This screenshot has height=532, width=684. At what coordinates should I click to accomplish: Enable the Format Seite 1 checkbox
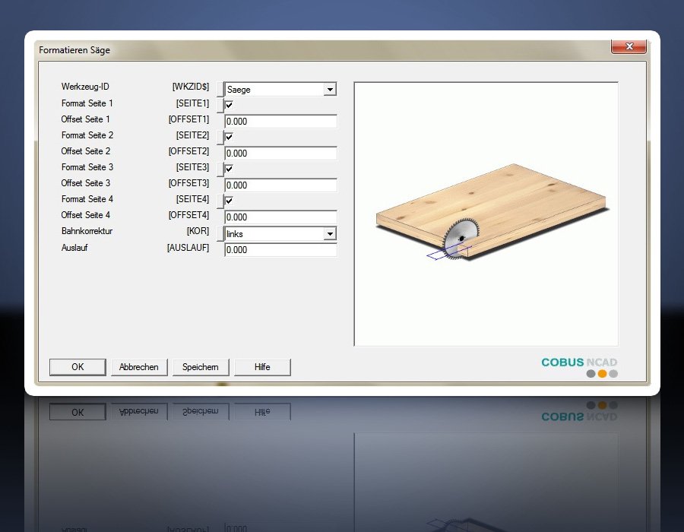[x=229, y=105]
